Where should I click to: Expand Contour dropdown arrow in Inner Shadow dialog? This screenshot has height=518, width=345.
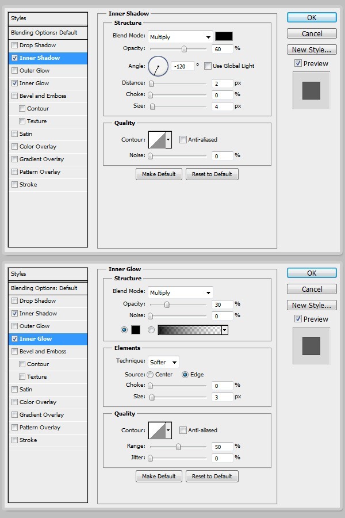(168, 140)
